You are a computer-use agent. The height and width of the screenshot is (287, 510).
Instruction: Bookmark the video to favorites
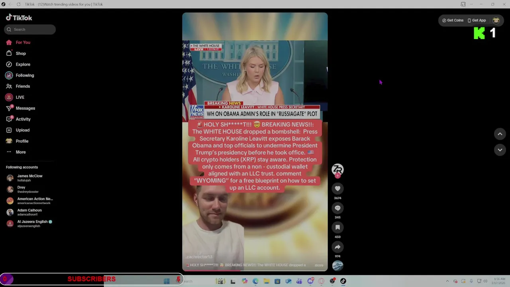(337, 227)
